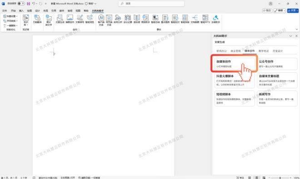This screenshot has width=300, height=179.
Task: Expand the AI assistant pane options chevron
Action: [x=290, y=36]
